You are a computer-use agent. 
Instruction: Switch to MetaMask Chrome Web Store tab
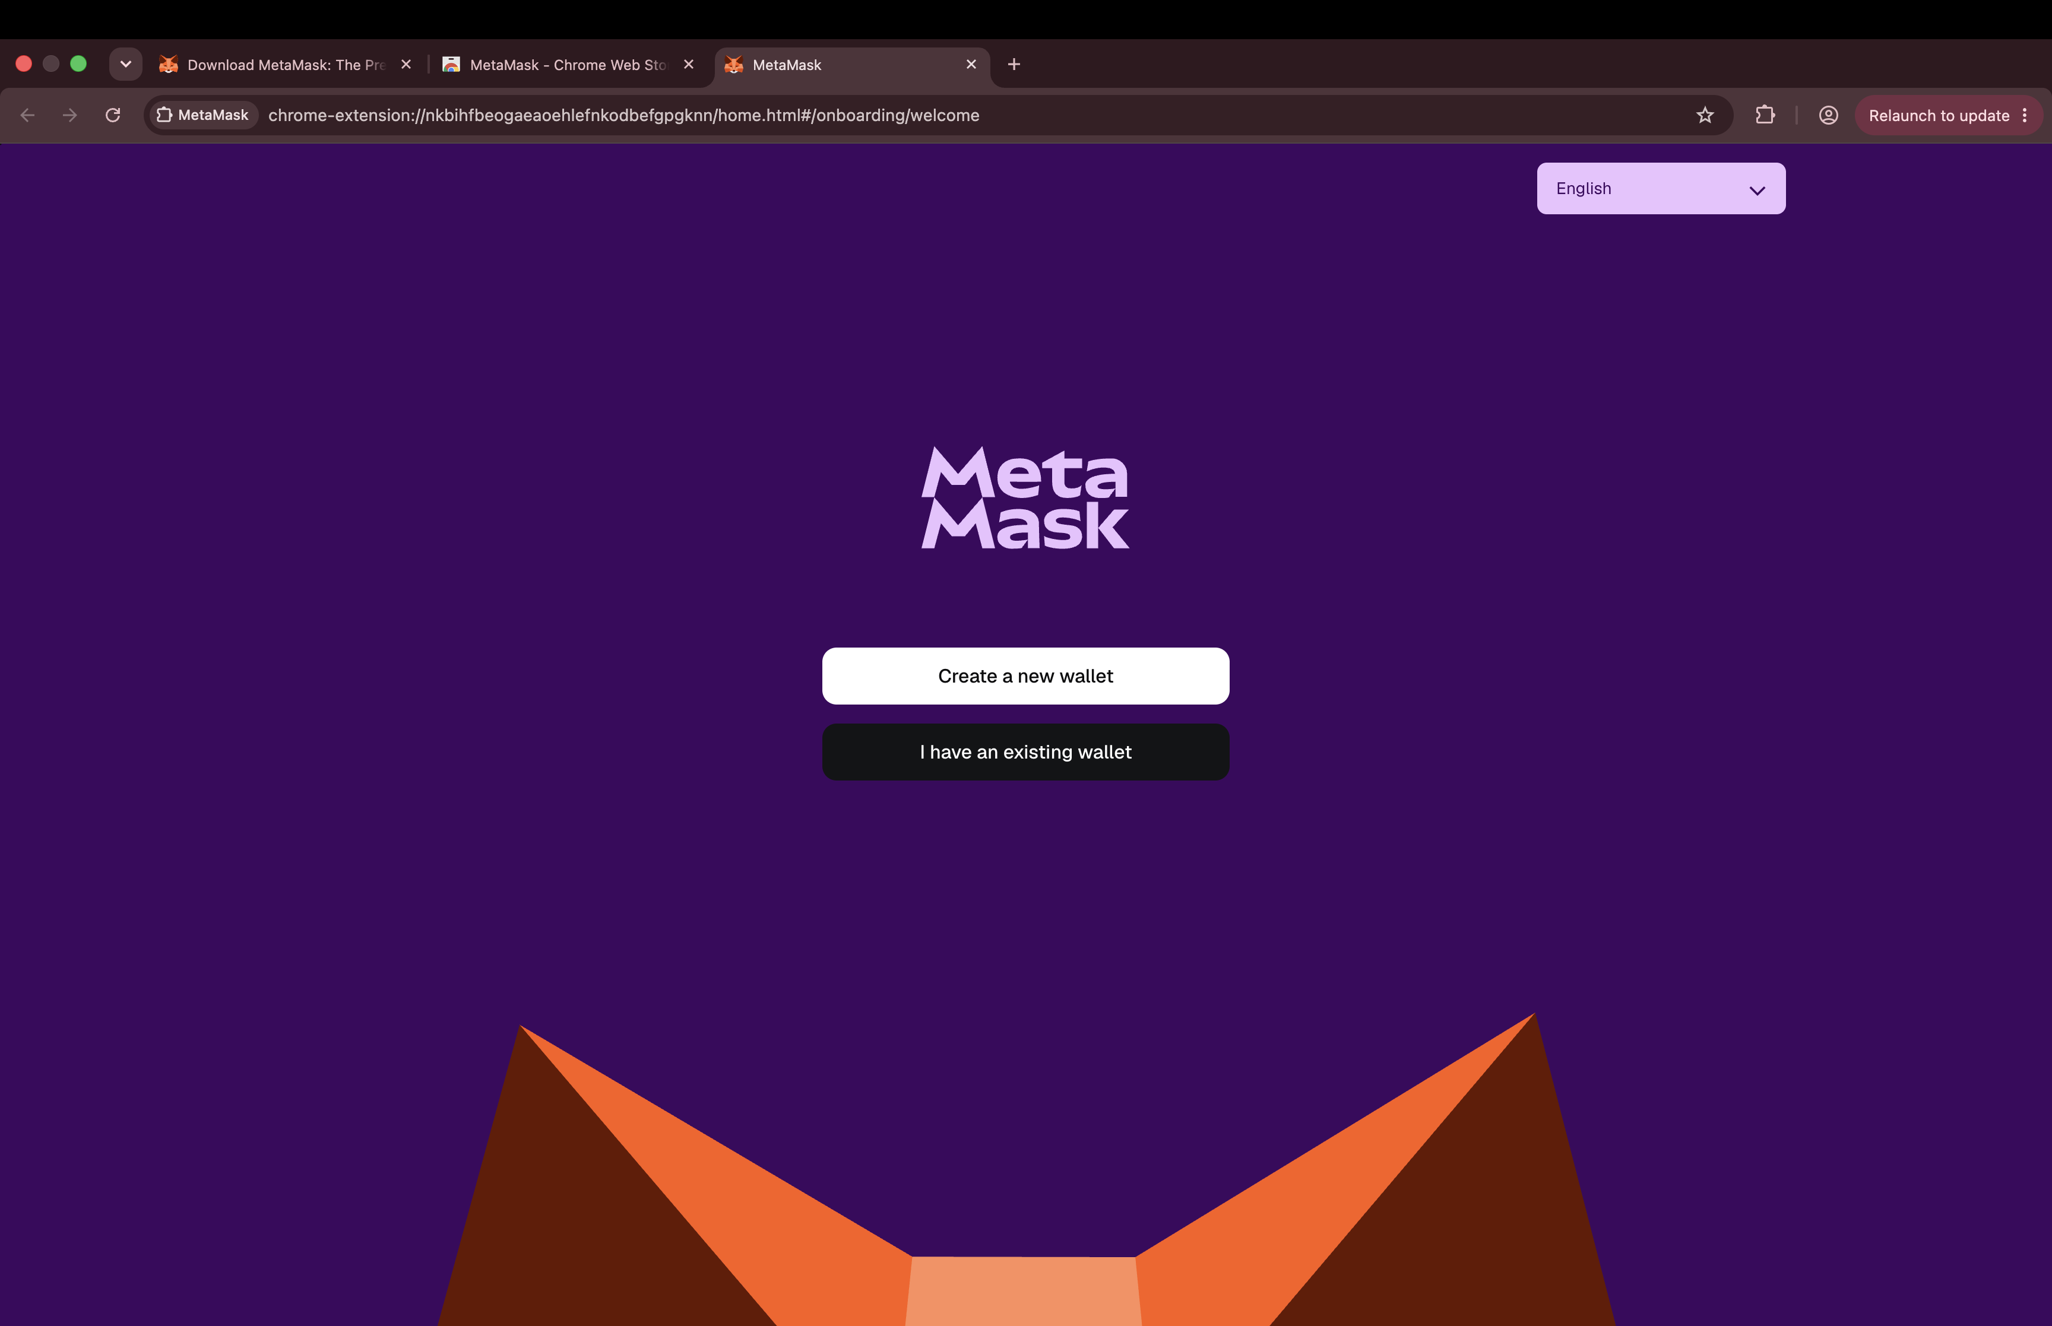pyautogui.click(x=568, y=65)
